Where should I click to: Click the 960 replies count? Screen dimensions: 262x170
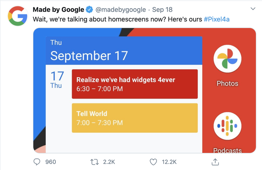point(51,162)
